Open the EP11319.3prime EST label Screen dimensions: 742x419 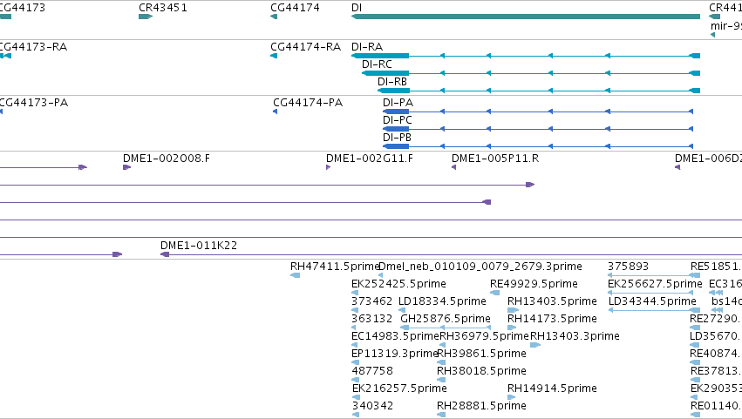395,354
